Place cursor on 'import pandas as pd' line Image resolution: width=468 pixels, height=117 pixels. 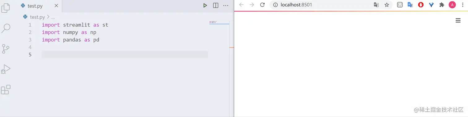71,40
